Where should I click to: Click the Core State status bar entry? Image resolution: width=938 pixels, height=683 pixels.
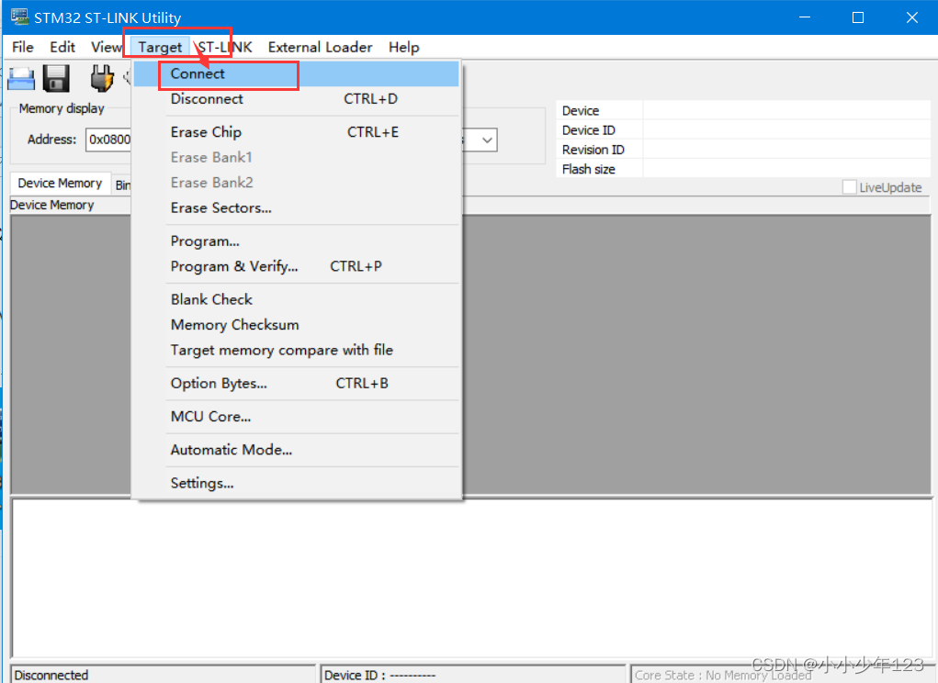(x=781, y=675)
